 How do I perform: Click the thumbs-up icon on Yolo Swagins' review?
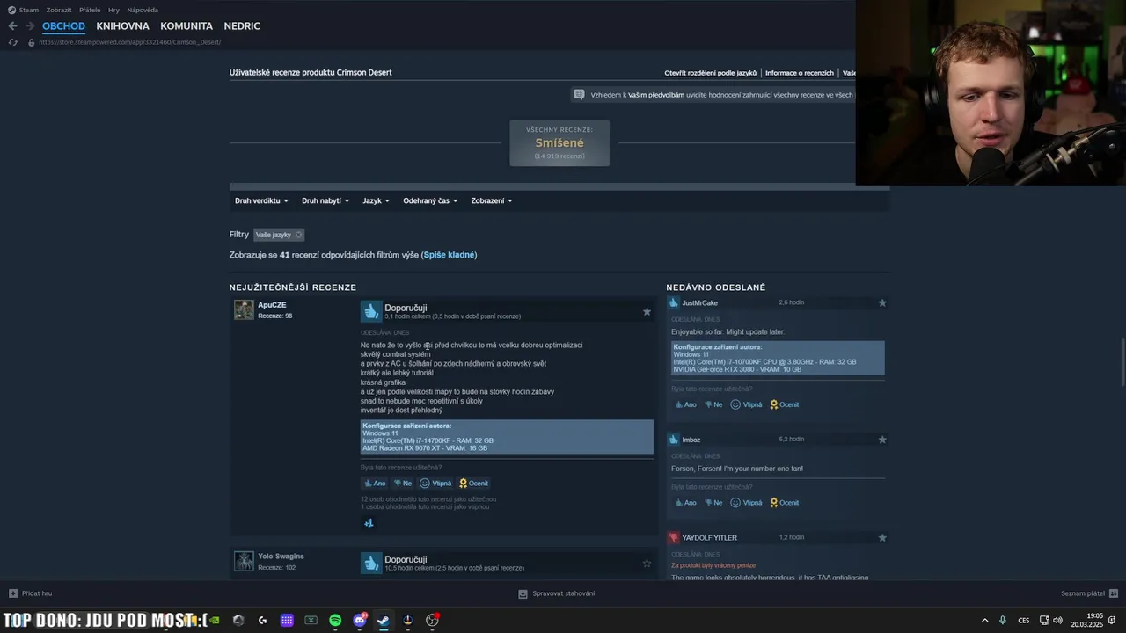tap(371, 563)
